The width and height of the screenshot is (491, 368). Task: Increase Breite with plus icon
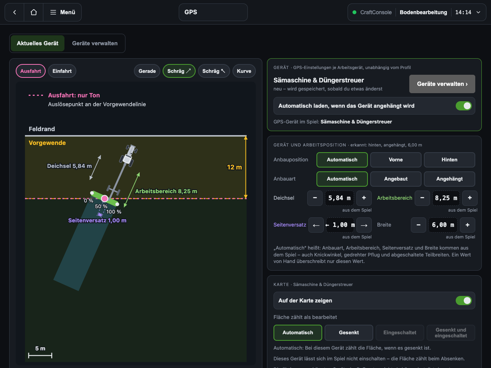point(468,225)
